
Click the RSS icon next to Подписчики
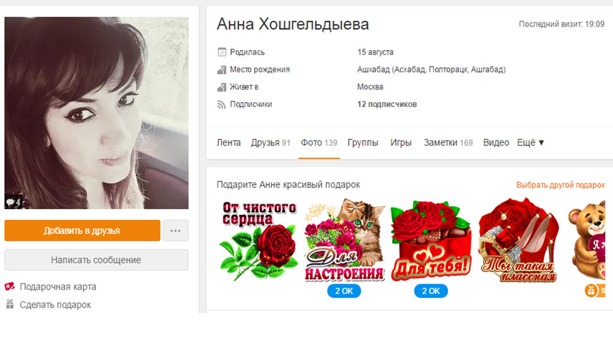(x=222, y=105)
